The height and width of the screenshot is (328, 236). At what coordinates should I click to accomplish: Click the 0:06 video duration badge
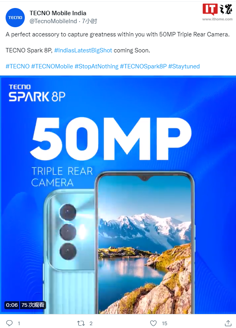coord(12,305)
